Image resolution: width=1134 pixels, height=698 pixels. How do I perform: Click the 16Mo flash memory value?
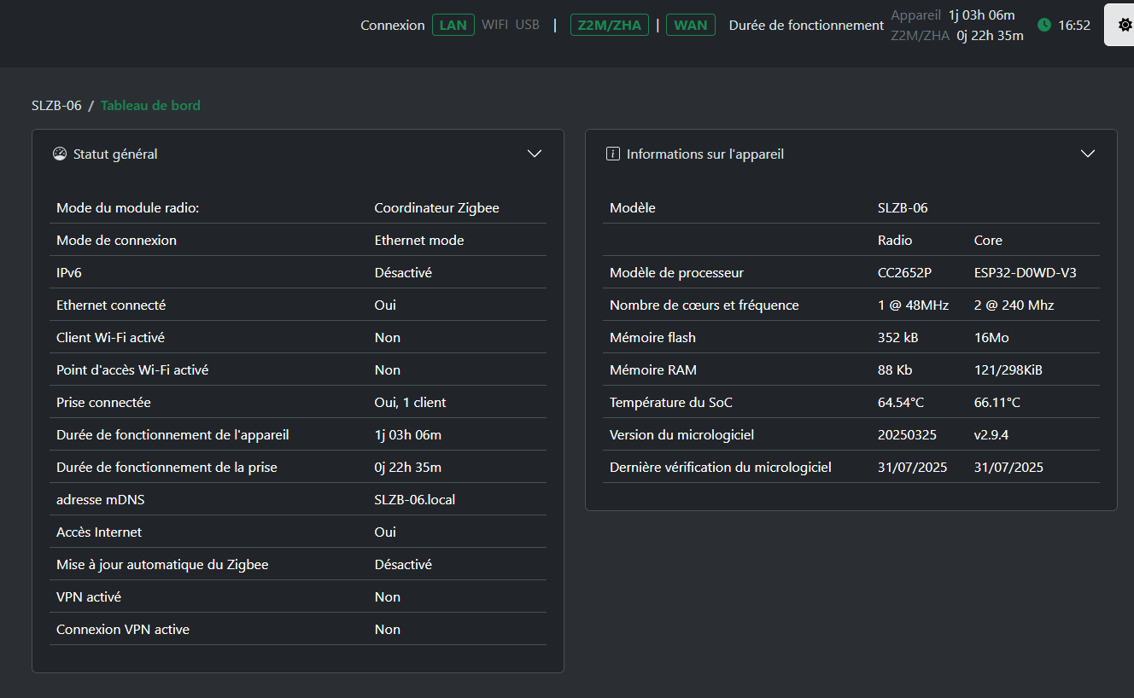point(991,338)
